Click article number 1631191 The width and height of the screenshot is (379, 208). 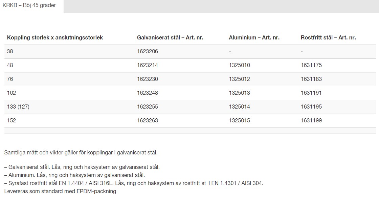tap(311, 93)
